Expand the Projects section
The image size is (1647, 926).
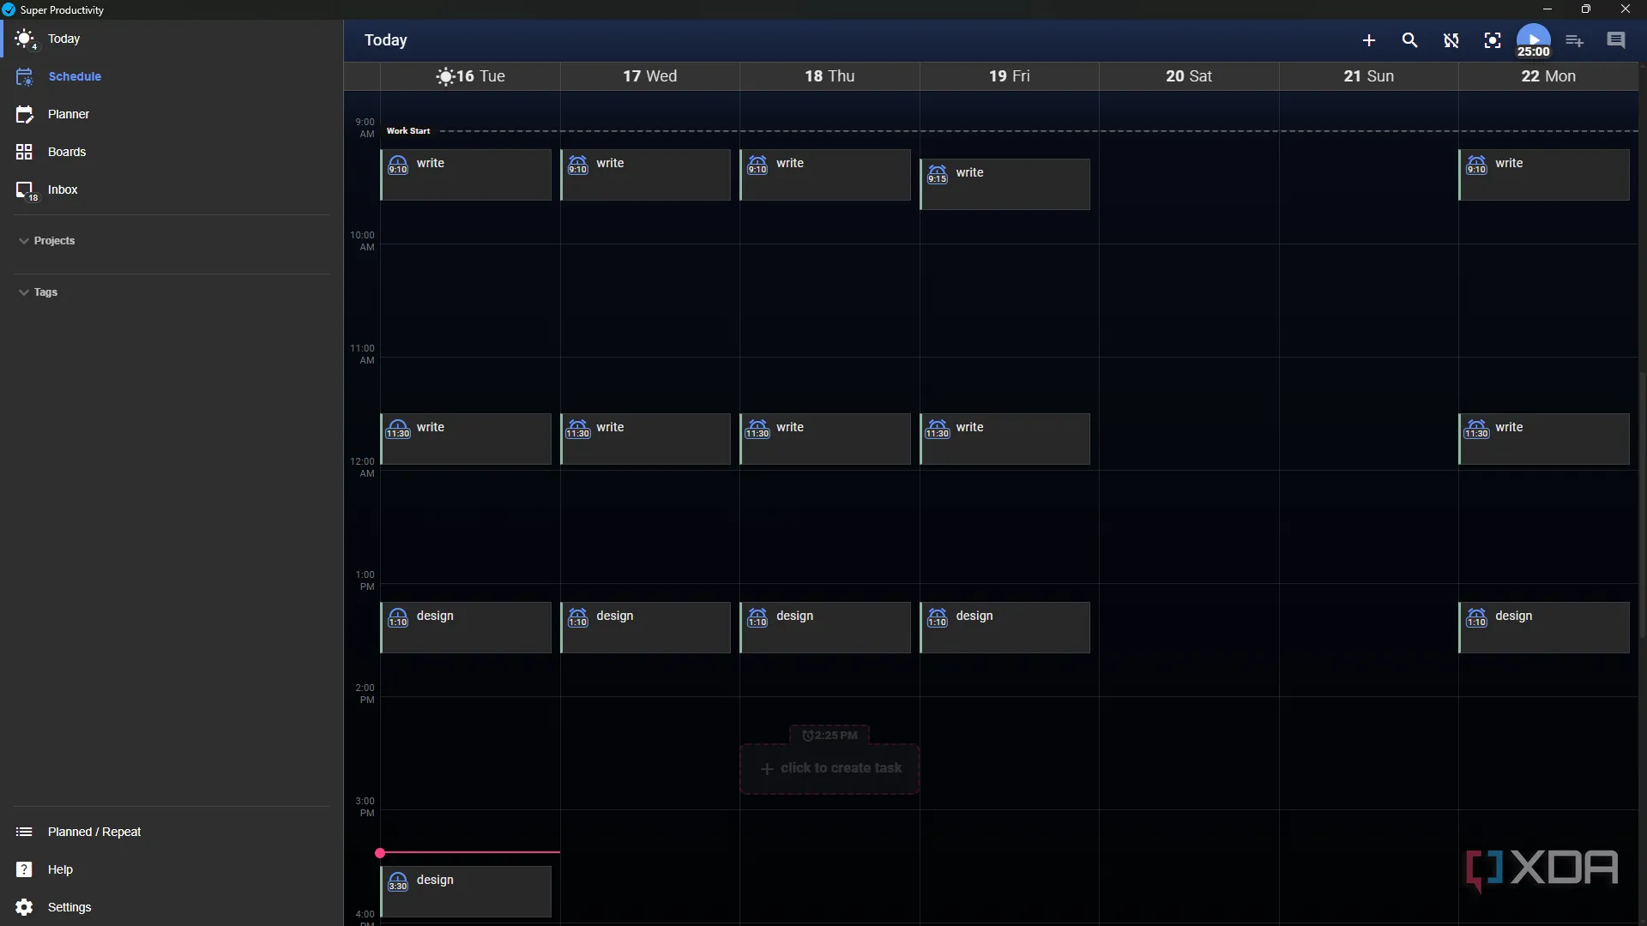click(x=53, y=241)
